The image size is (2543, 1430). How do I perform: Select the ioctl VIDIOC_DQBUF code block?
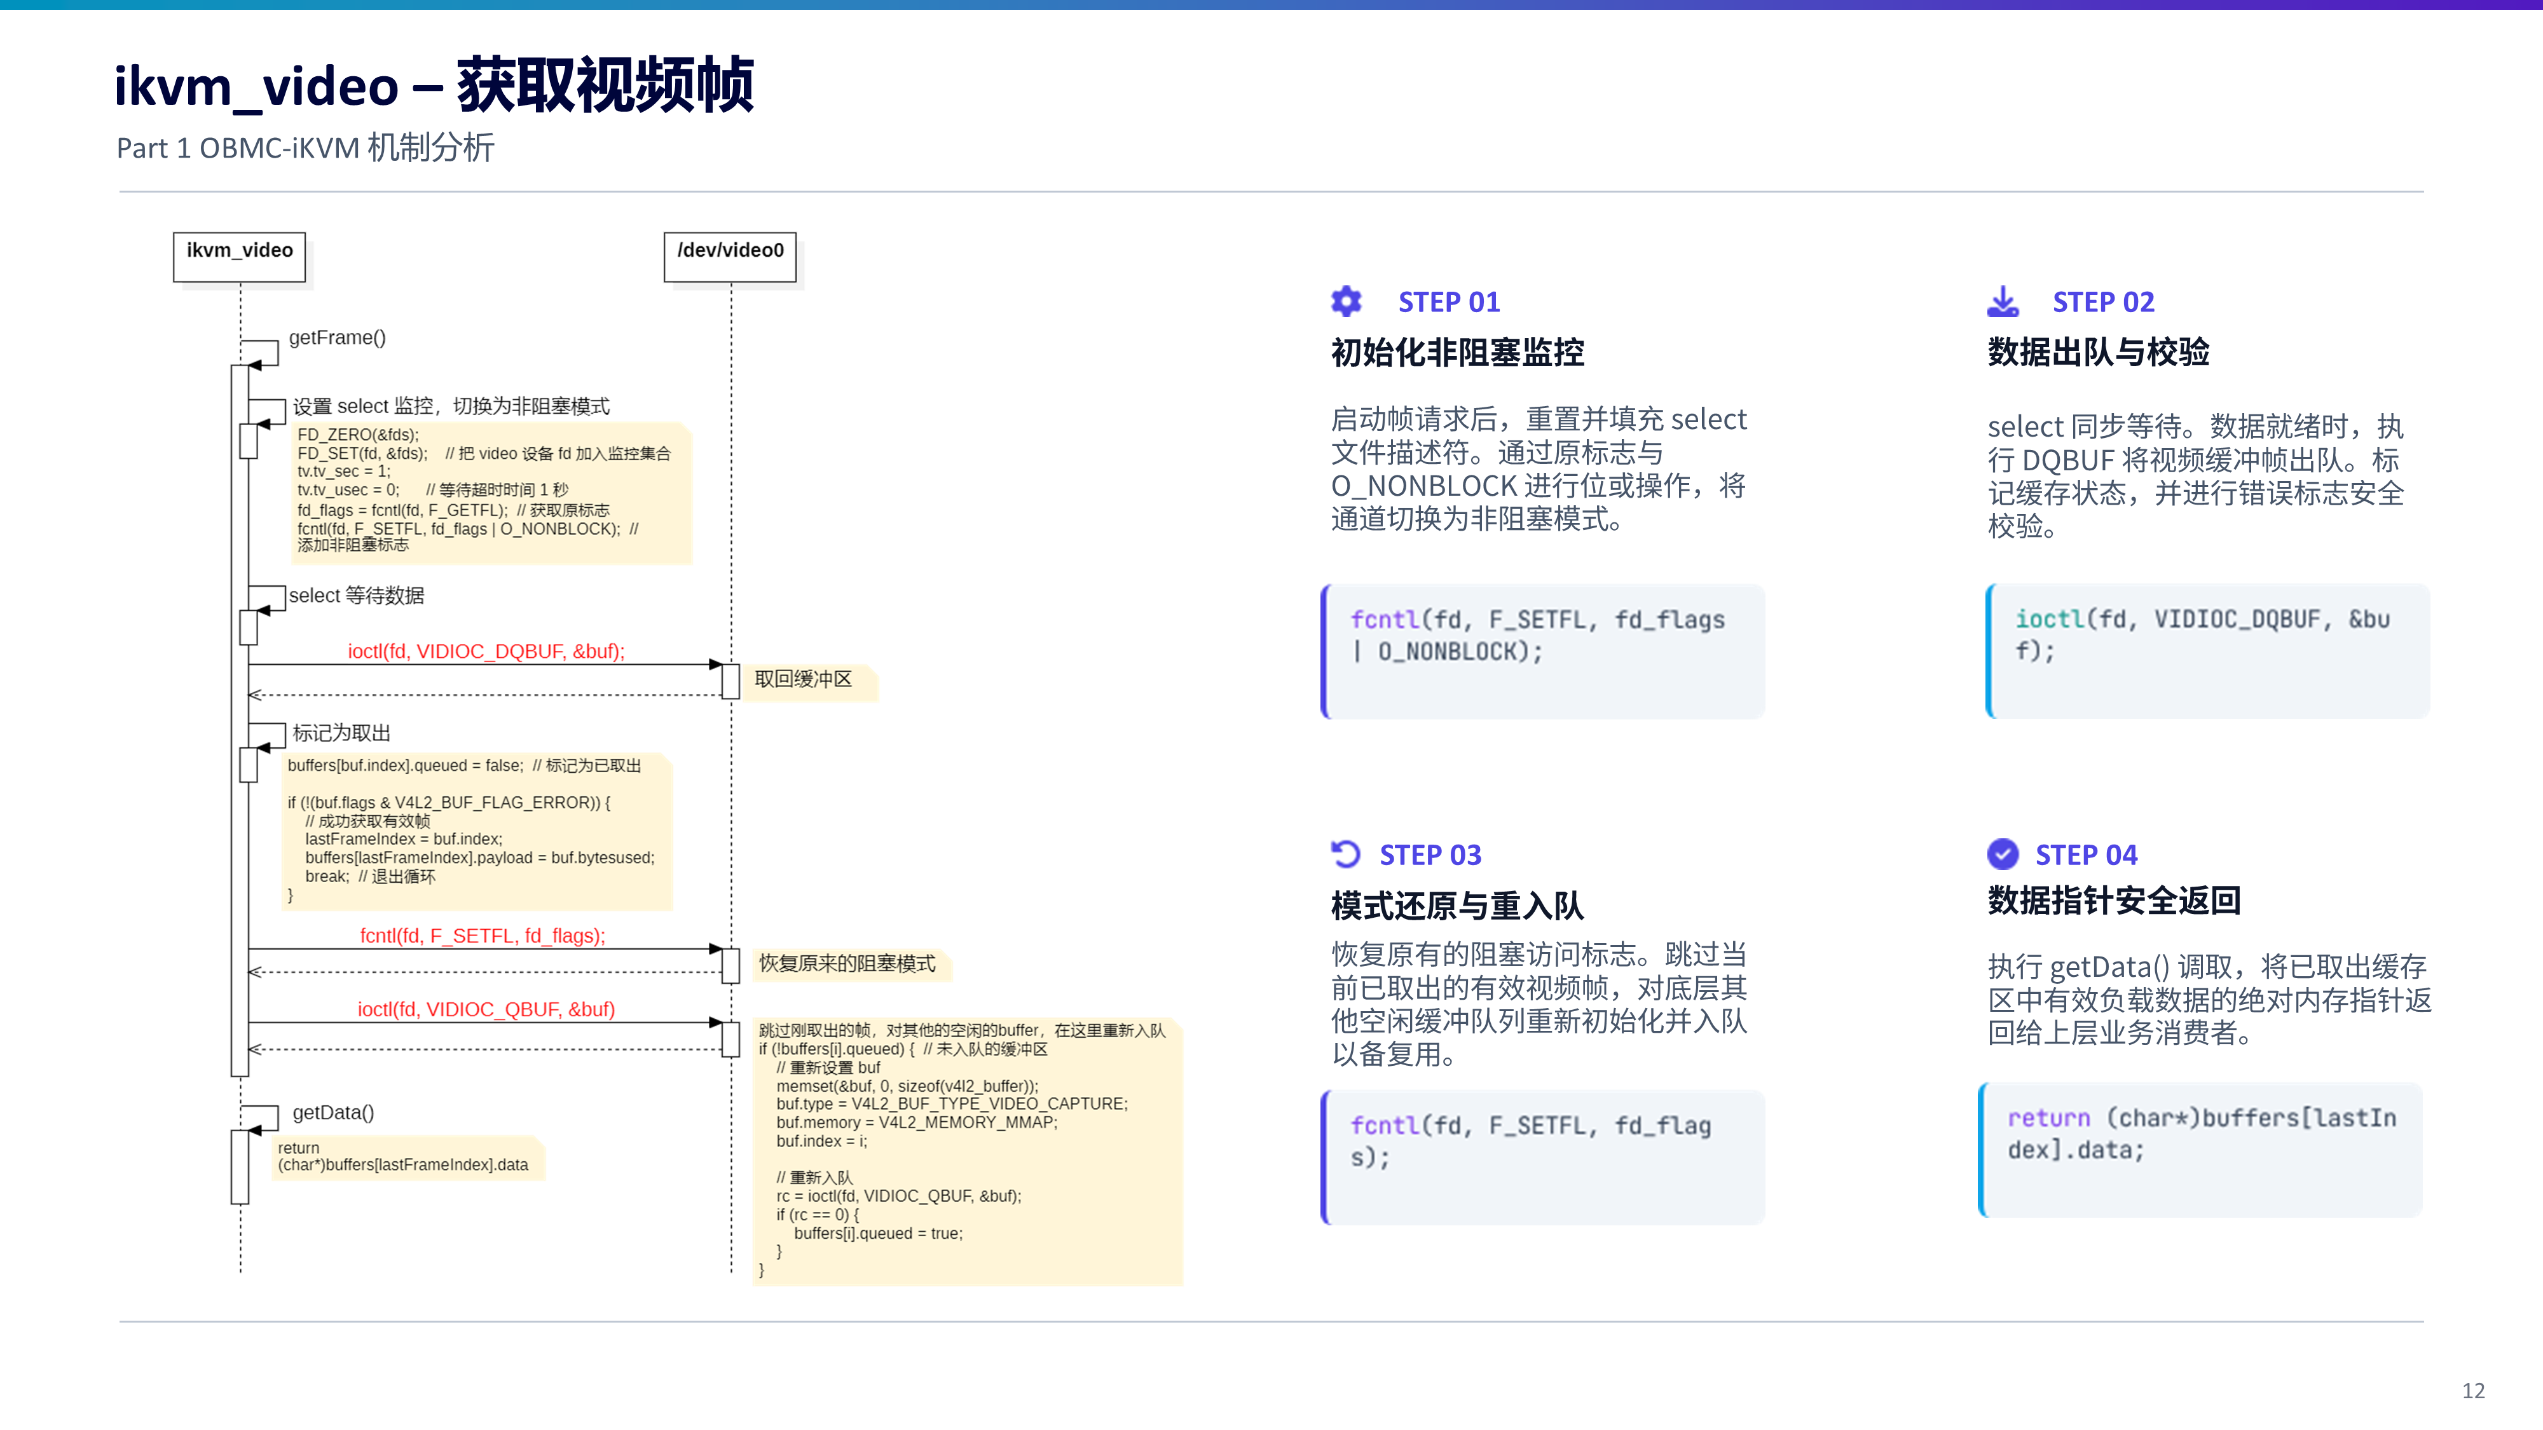click(2207, 651)
